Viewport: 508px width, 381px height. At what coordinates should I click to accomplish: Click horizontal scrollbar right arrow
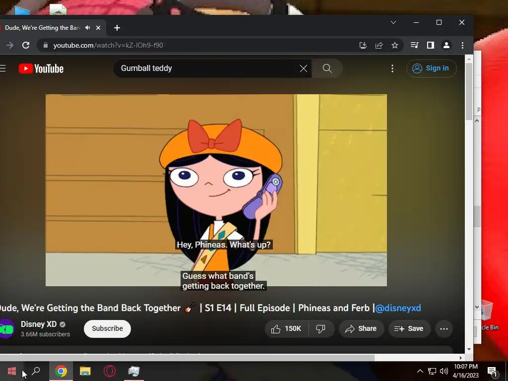(461, 358)
